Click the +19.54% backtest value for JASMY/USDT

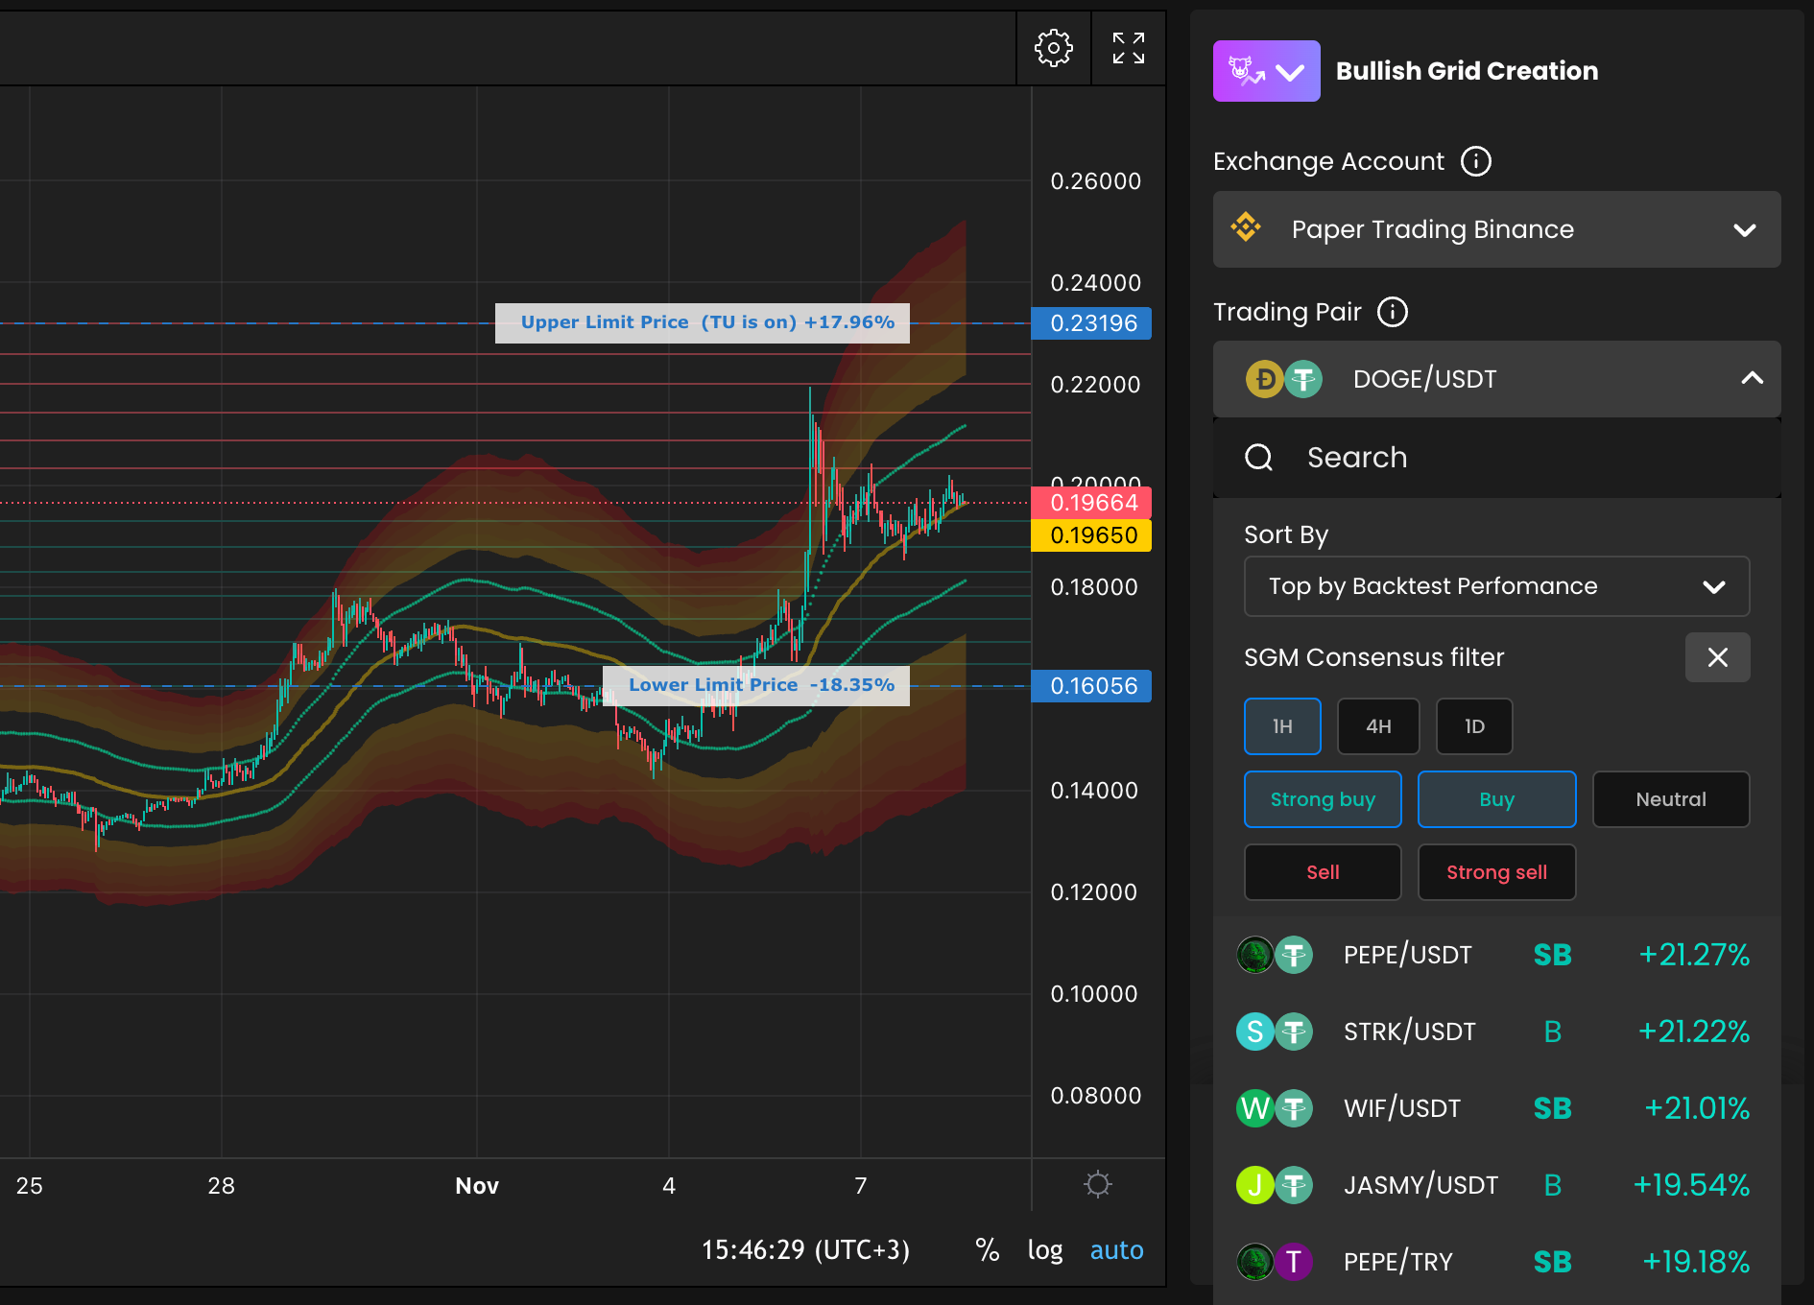(1692, 1185)
